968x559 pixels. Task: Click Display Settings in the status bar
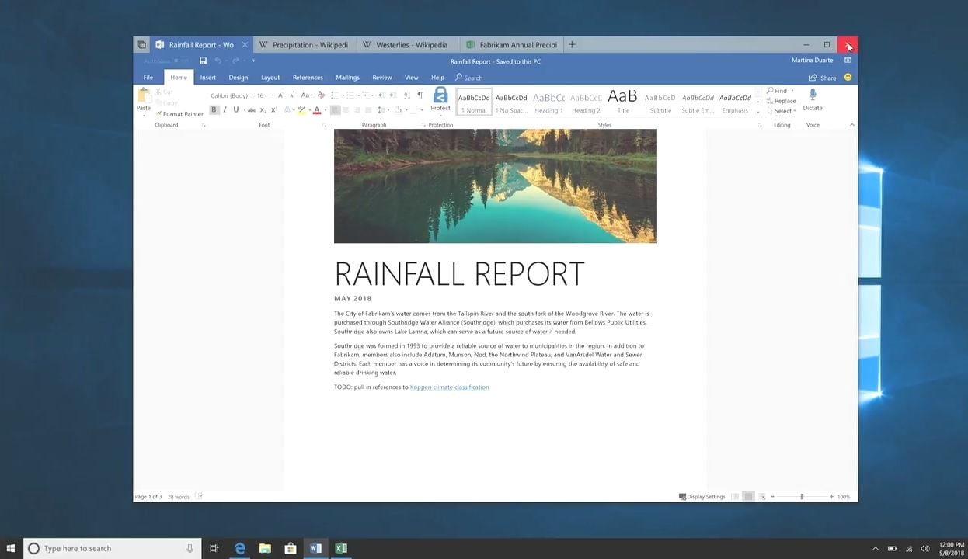tap(702, 497)
